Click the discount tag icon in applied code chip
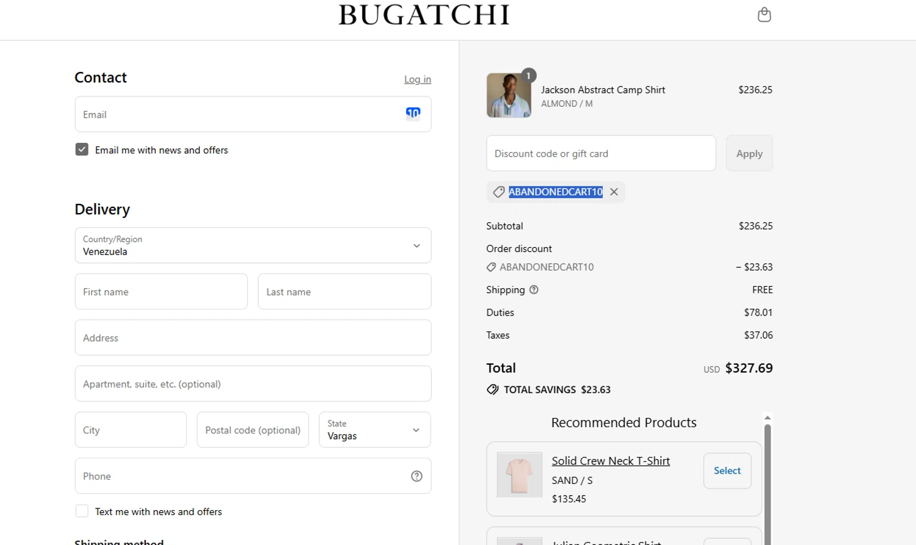 (498, 192)
